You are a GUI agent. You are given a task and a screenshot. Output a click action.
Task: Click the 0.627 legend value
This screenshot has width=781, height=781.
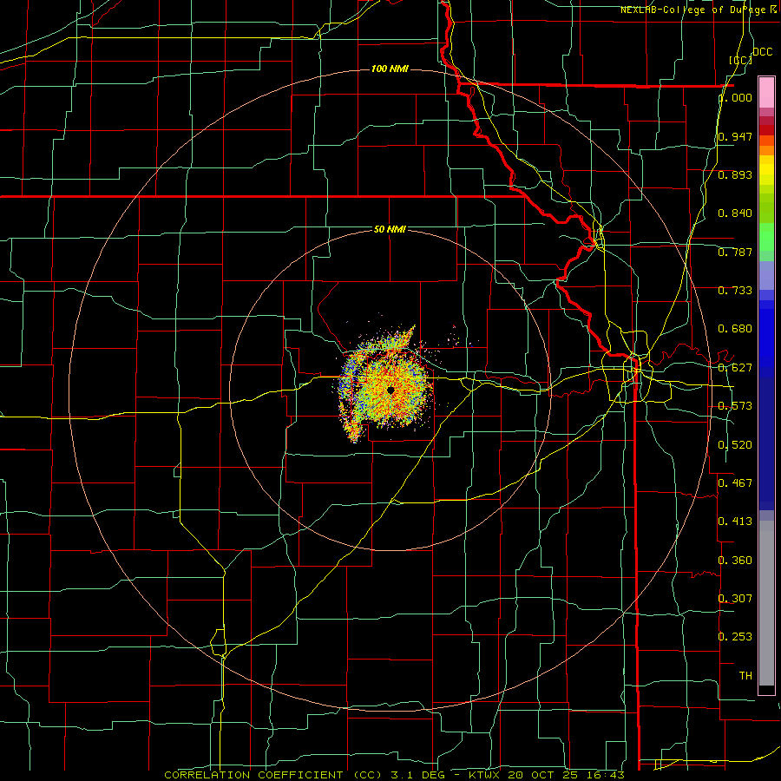click(x=735, y=368)
